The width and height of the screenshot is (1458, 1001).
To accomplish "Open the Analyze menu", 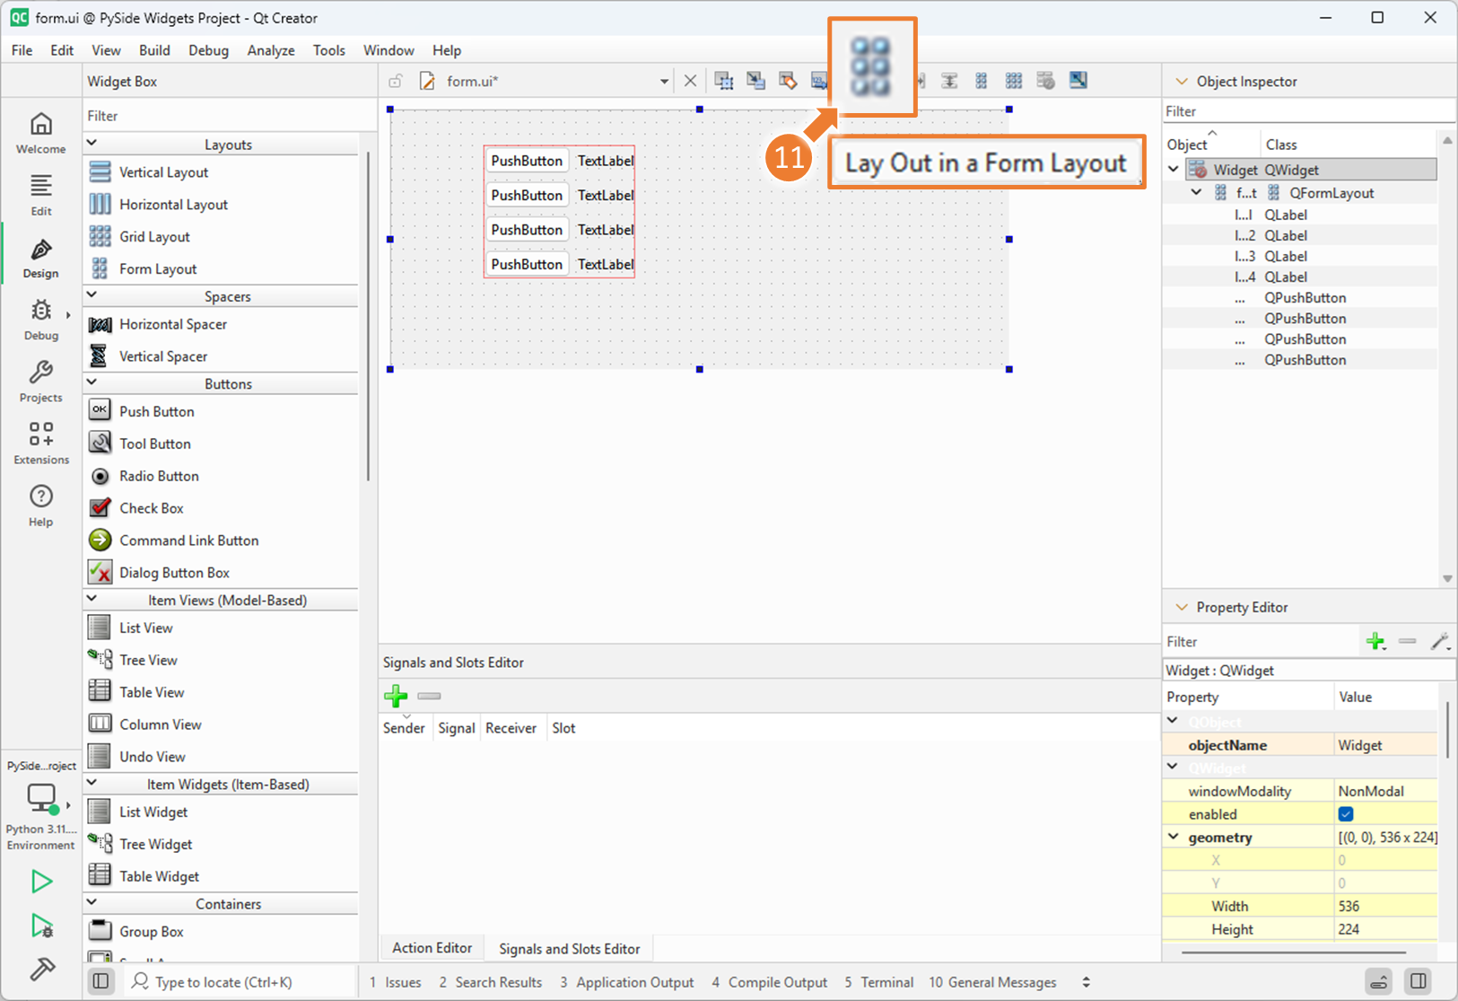I will point(271,50).
